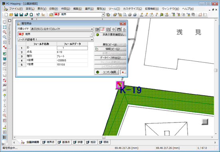This screenshot has height=152, width=220.
Task: Switch to the 境界点 tab
Action: [x=48, y=142]
